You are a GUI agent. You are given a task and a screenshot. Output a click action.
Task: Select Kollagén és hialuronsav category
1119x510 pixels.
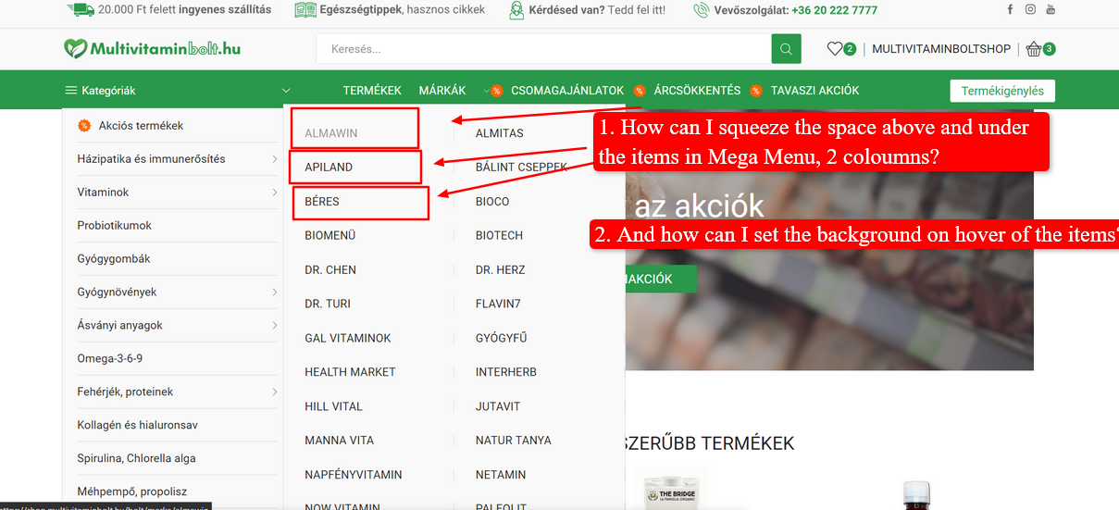point(138,426)
